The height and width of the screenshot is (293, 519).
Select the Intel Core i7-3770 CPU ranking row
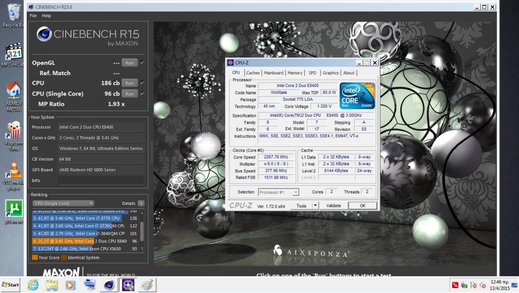[85, 218]
